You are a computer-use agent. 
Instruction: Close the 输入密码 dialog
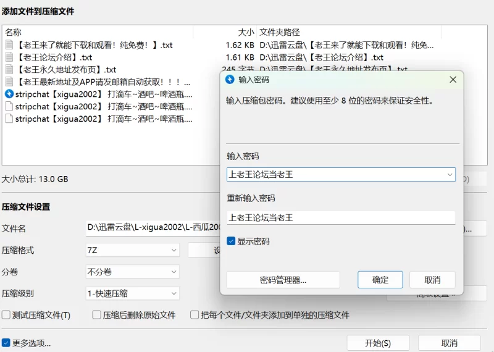pyautogui.click(x=453, y=80)
